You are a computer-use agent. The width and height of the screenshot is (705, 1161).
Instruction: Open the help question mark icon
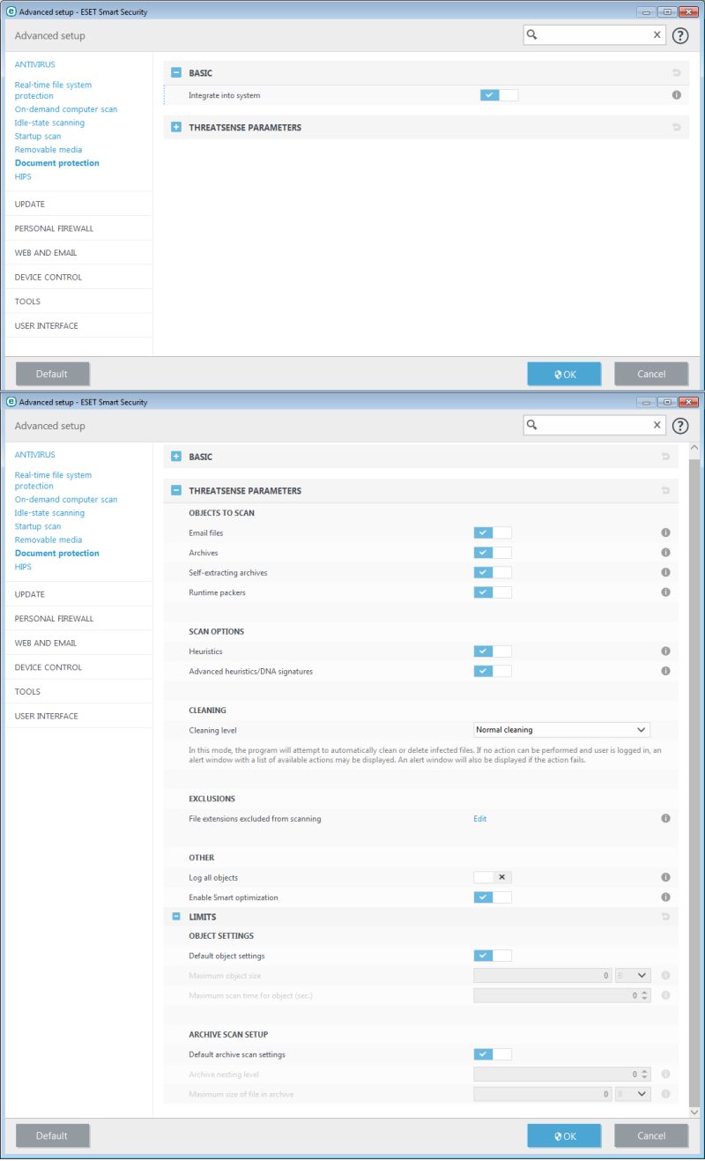click(x=679, y=34)
